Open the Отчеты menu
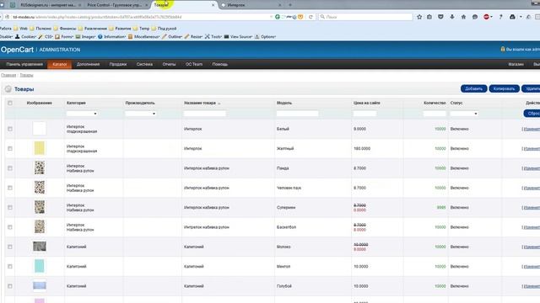This screenshot has height=303, width=540. [169, 64]
